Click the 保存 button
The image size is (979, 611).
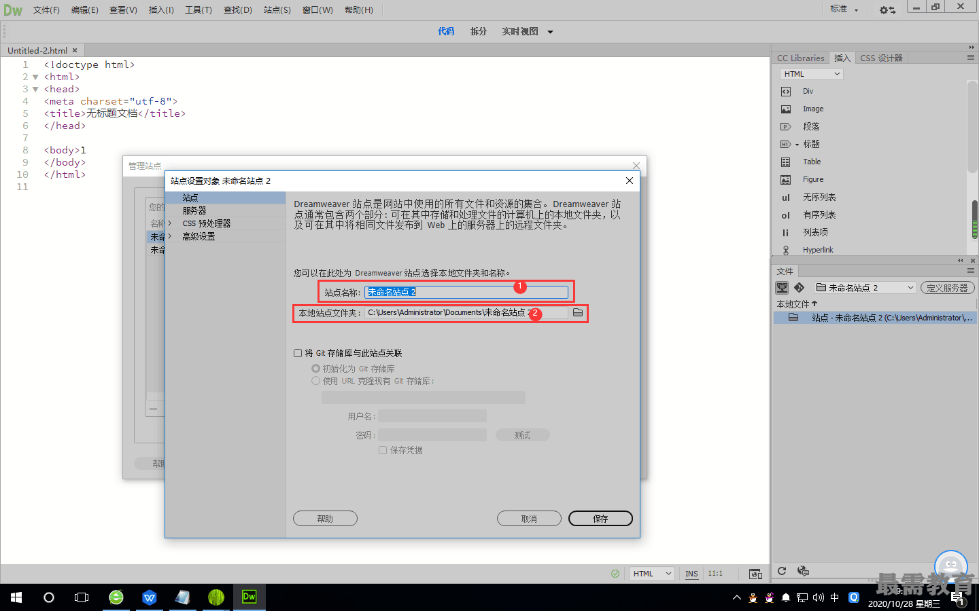pyautogui.click(x=600, y=519)
